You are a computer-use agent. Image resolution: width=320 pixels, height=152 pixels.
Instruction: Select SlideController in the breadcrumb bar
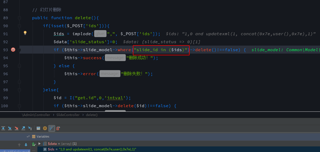pos(68,115)
